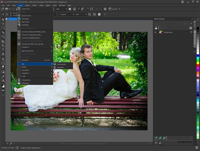
Task: Open the zoom level dropdown showing 38%
Action: pyautogui.click(x=66, y=9)
